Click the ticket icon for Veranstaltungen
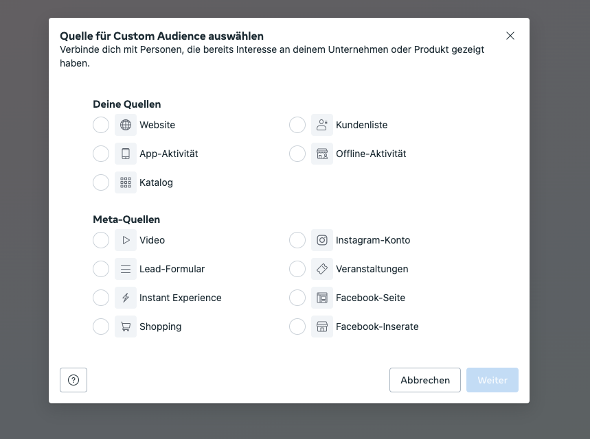590x439 pixels. coord(322,269)
